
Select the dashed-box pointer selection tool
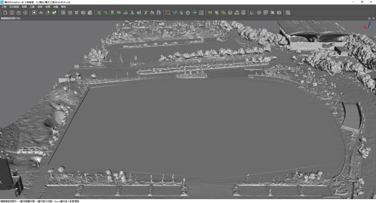(181, 12)
